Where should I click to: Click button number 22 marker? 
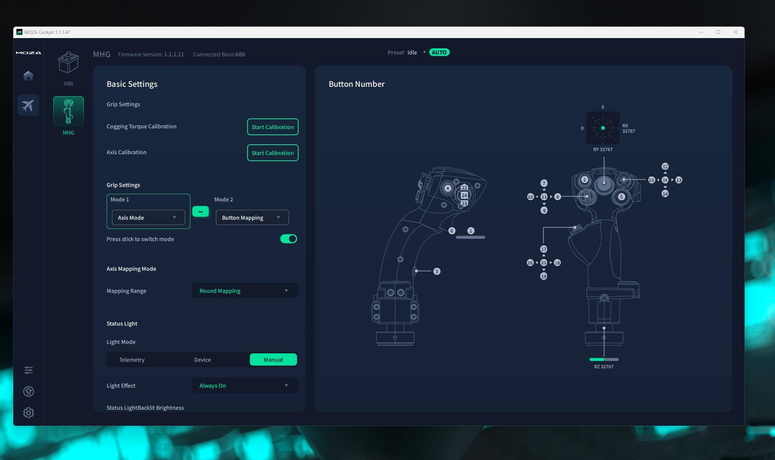point(464,187)
